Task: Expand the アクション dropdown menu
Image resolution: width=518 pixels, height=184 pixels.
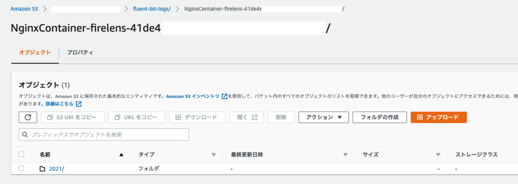Action: tap(323, 117)
